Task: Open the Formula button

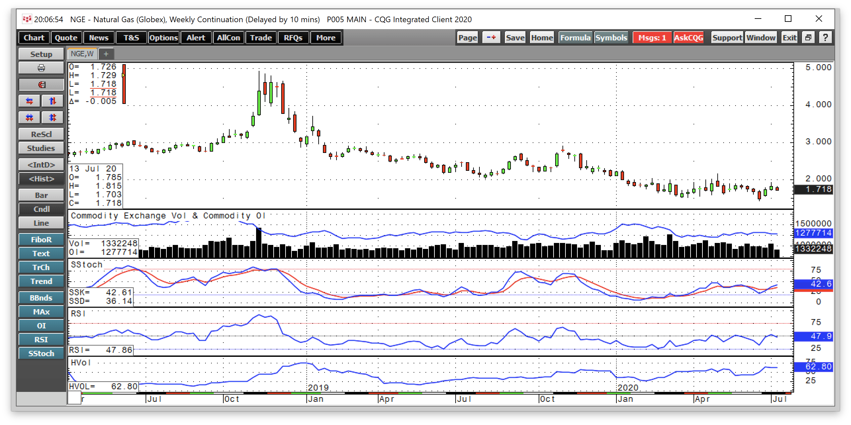Action: point(575,38)
